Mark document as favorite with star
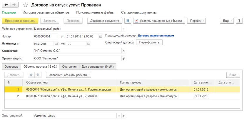Viewport: 244px width, 120px height. pyautogui.click(x=25, y=5)
